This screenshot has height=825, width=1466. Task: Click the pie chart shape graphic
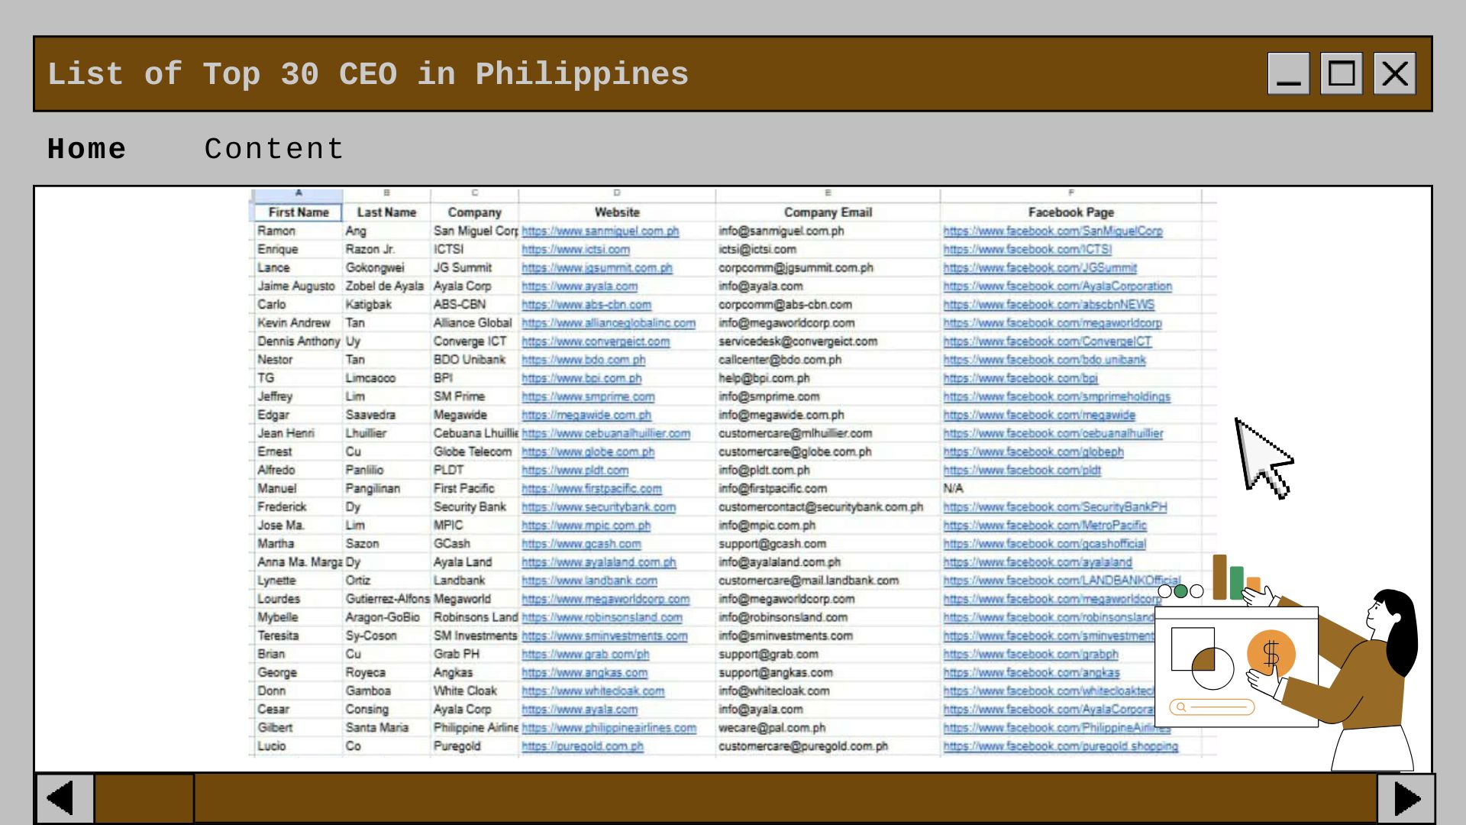1213,668
